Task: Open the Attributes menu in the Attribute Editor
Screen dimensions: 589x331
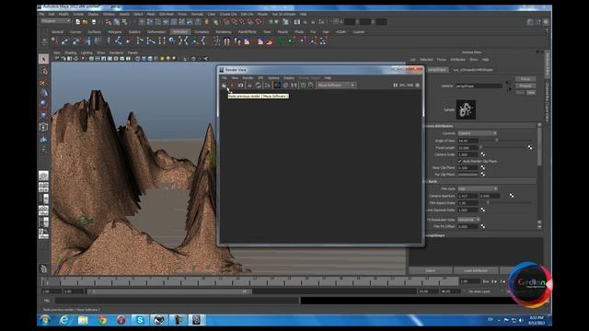Action: tap(457, 60)
